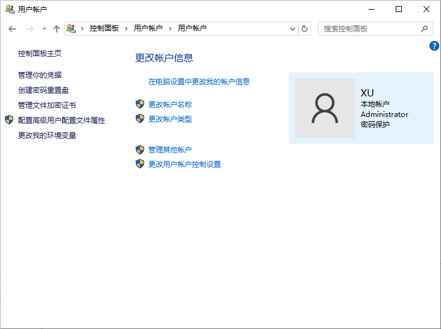Go back with the back arrow
Screen dimensions: 441x329
12,29
